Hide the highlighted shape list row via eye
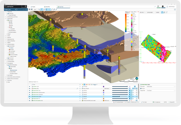This screenshot has width=181, height=125. [30, 97]
